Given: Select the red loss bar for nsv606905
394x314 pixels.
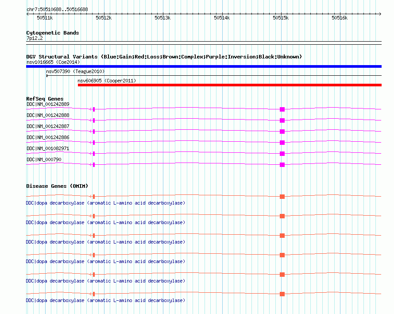Looking at the screenshot, I should [x=230, y=85].
